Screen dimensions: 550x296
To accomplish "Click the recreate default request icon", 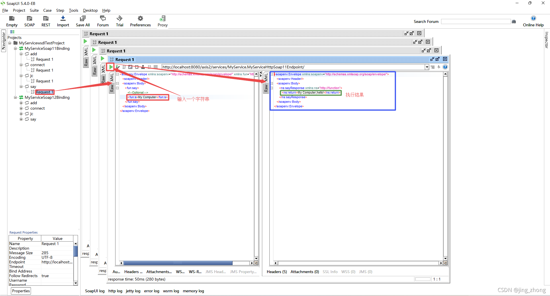I will point(130,67).
